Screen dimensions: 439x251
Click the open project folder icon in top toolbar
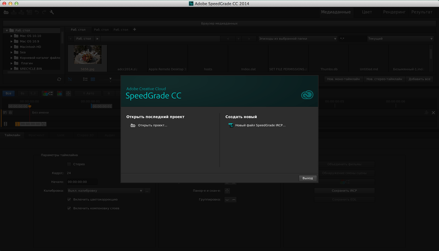(x=6, y=12)
